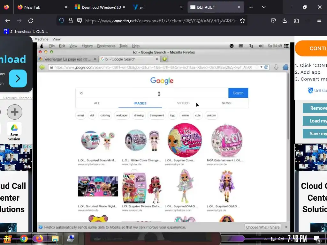Click the site padlock icon
The height and width of the screenshot is (245, 327).
click(x=71, y=20)
